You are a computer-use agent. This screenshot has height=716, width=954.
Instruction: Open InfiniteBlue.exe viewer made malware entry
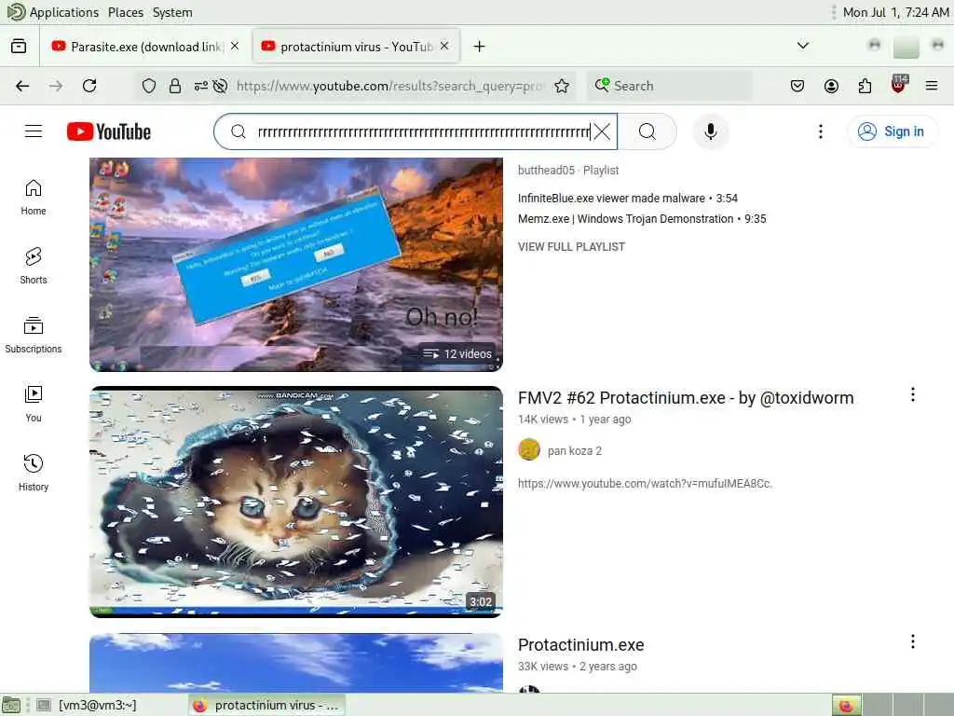point(627,198)
